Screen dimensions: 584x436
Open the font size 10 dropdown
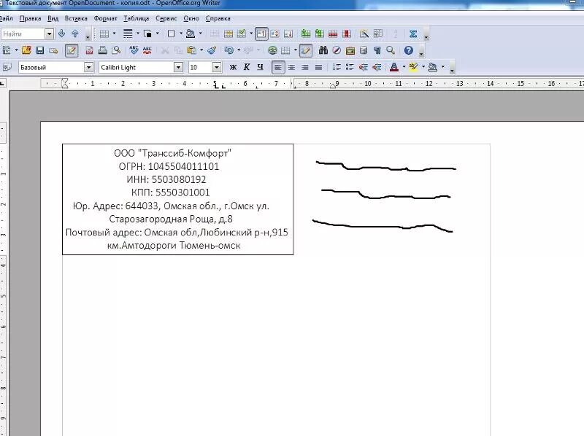(217, 67)
